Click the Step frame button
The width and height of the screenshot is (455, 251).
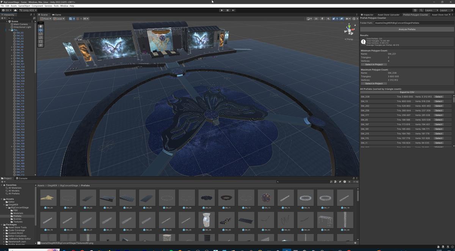(x=233, y=10)
